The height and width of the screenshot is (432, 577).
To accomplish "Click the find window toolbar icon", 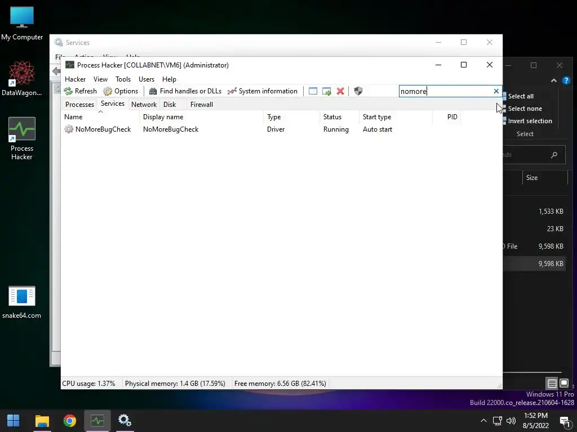I will pyautogui.click(x=313, y=91).
